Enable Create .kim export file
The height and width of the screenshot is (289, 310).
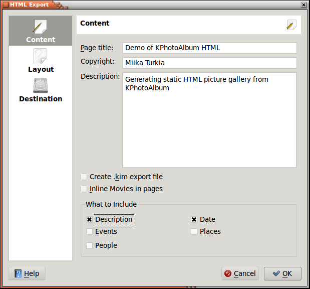[x=84, y=177]
